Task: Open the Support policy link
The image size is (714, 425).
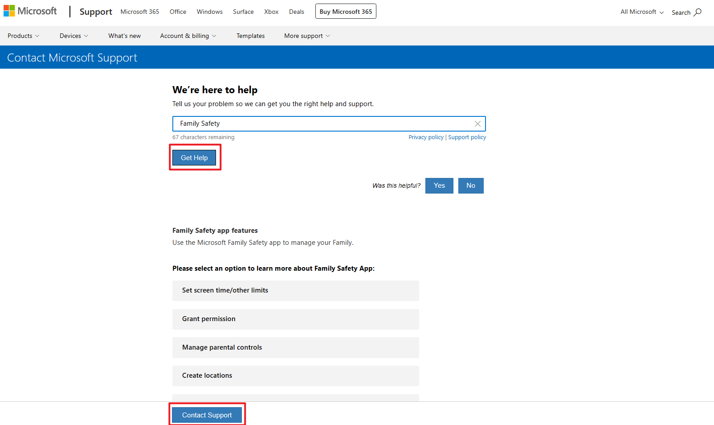Action: 467,137
